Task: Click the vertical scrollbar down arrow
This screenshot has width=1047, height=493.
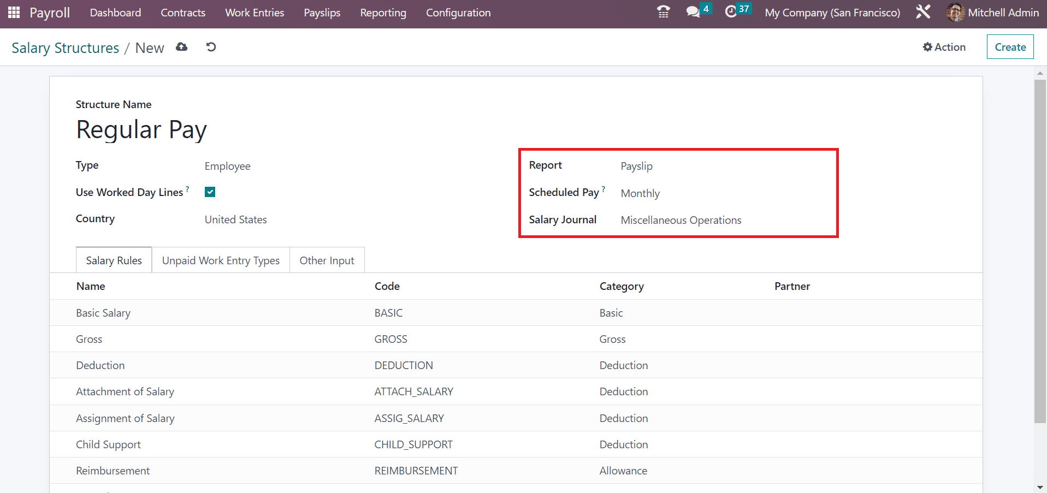Action: pyautogui.click(x=1040, y=487)
